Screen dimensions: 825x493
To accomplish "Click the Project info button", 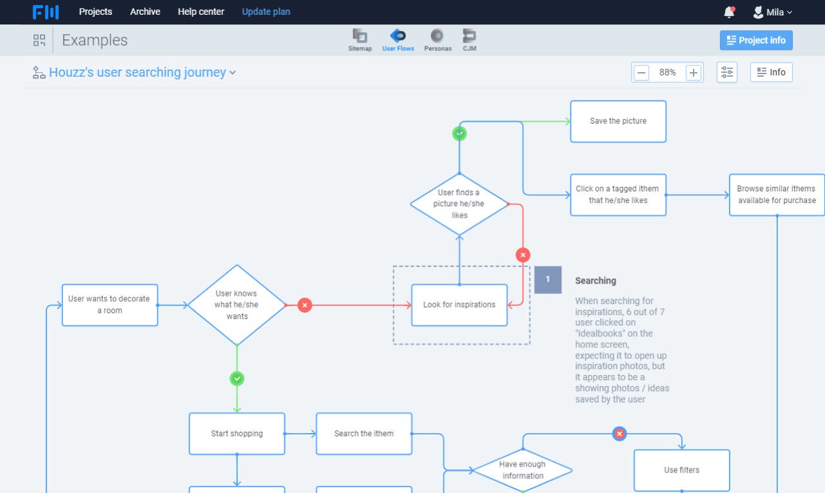I will point(756,40).
